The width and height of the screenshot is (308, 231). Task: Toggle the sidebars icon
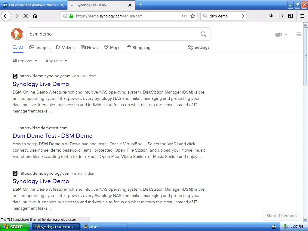pyautogui.click(x=291, y=16)
